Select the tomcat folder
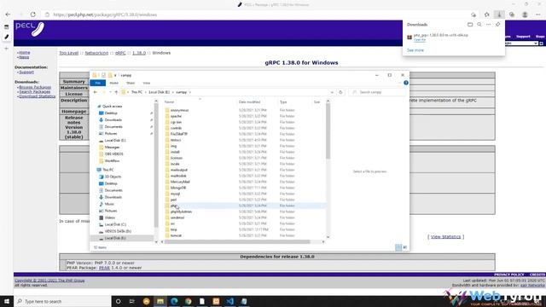This screenshot has width=546, height=307. click(x=176, y=235)
